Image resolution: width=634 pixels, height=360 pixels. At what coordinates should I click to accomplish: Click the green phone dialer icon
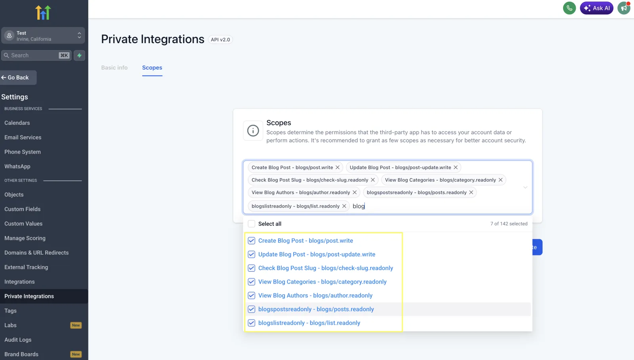pyautogui.click(x=569, y=8)
